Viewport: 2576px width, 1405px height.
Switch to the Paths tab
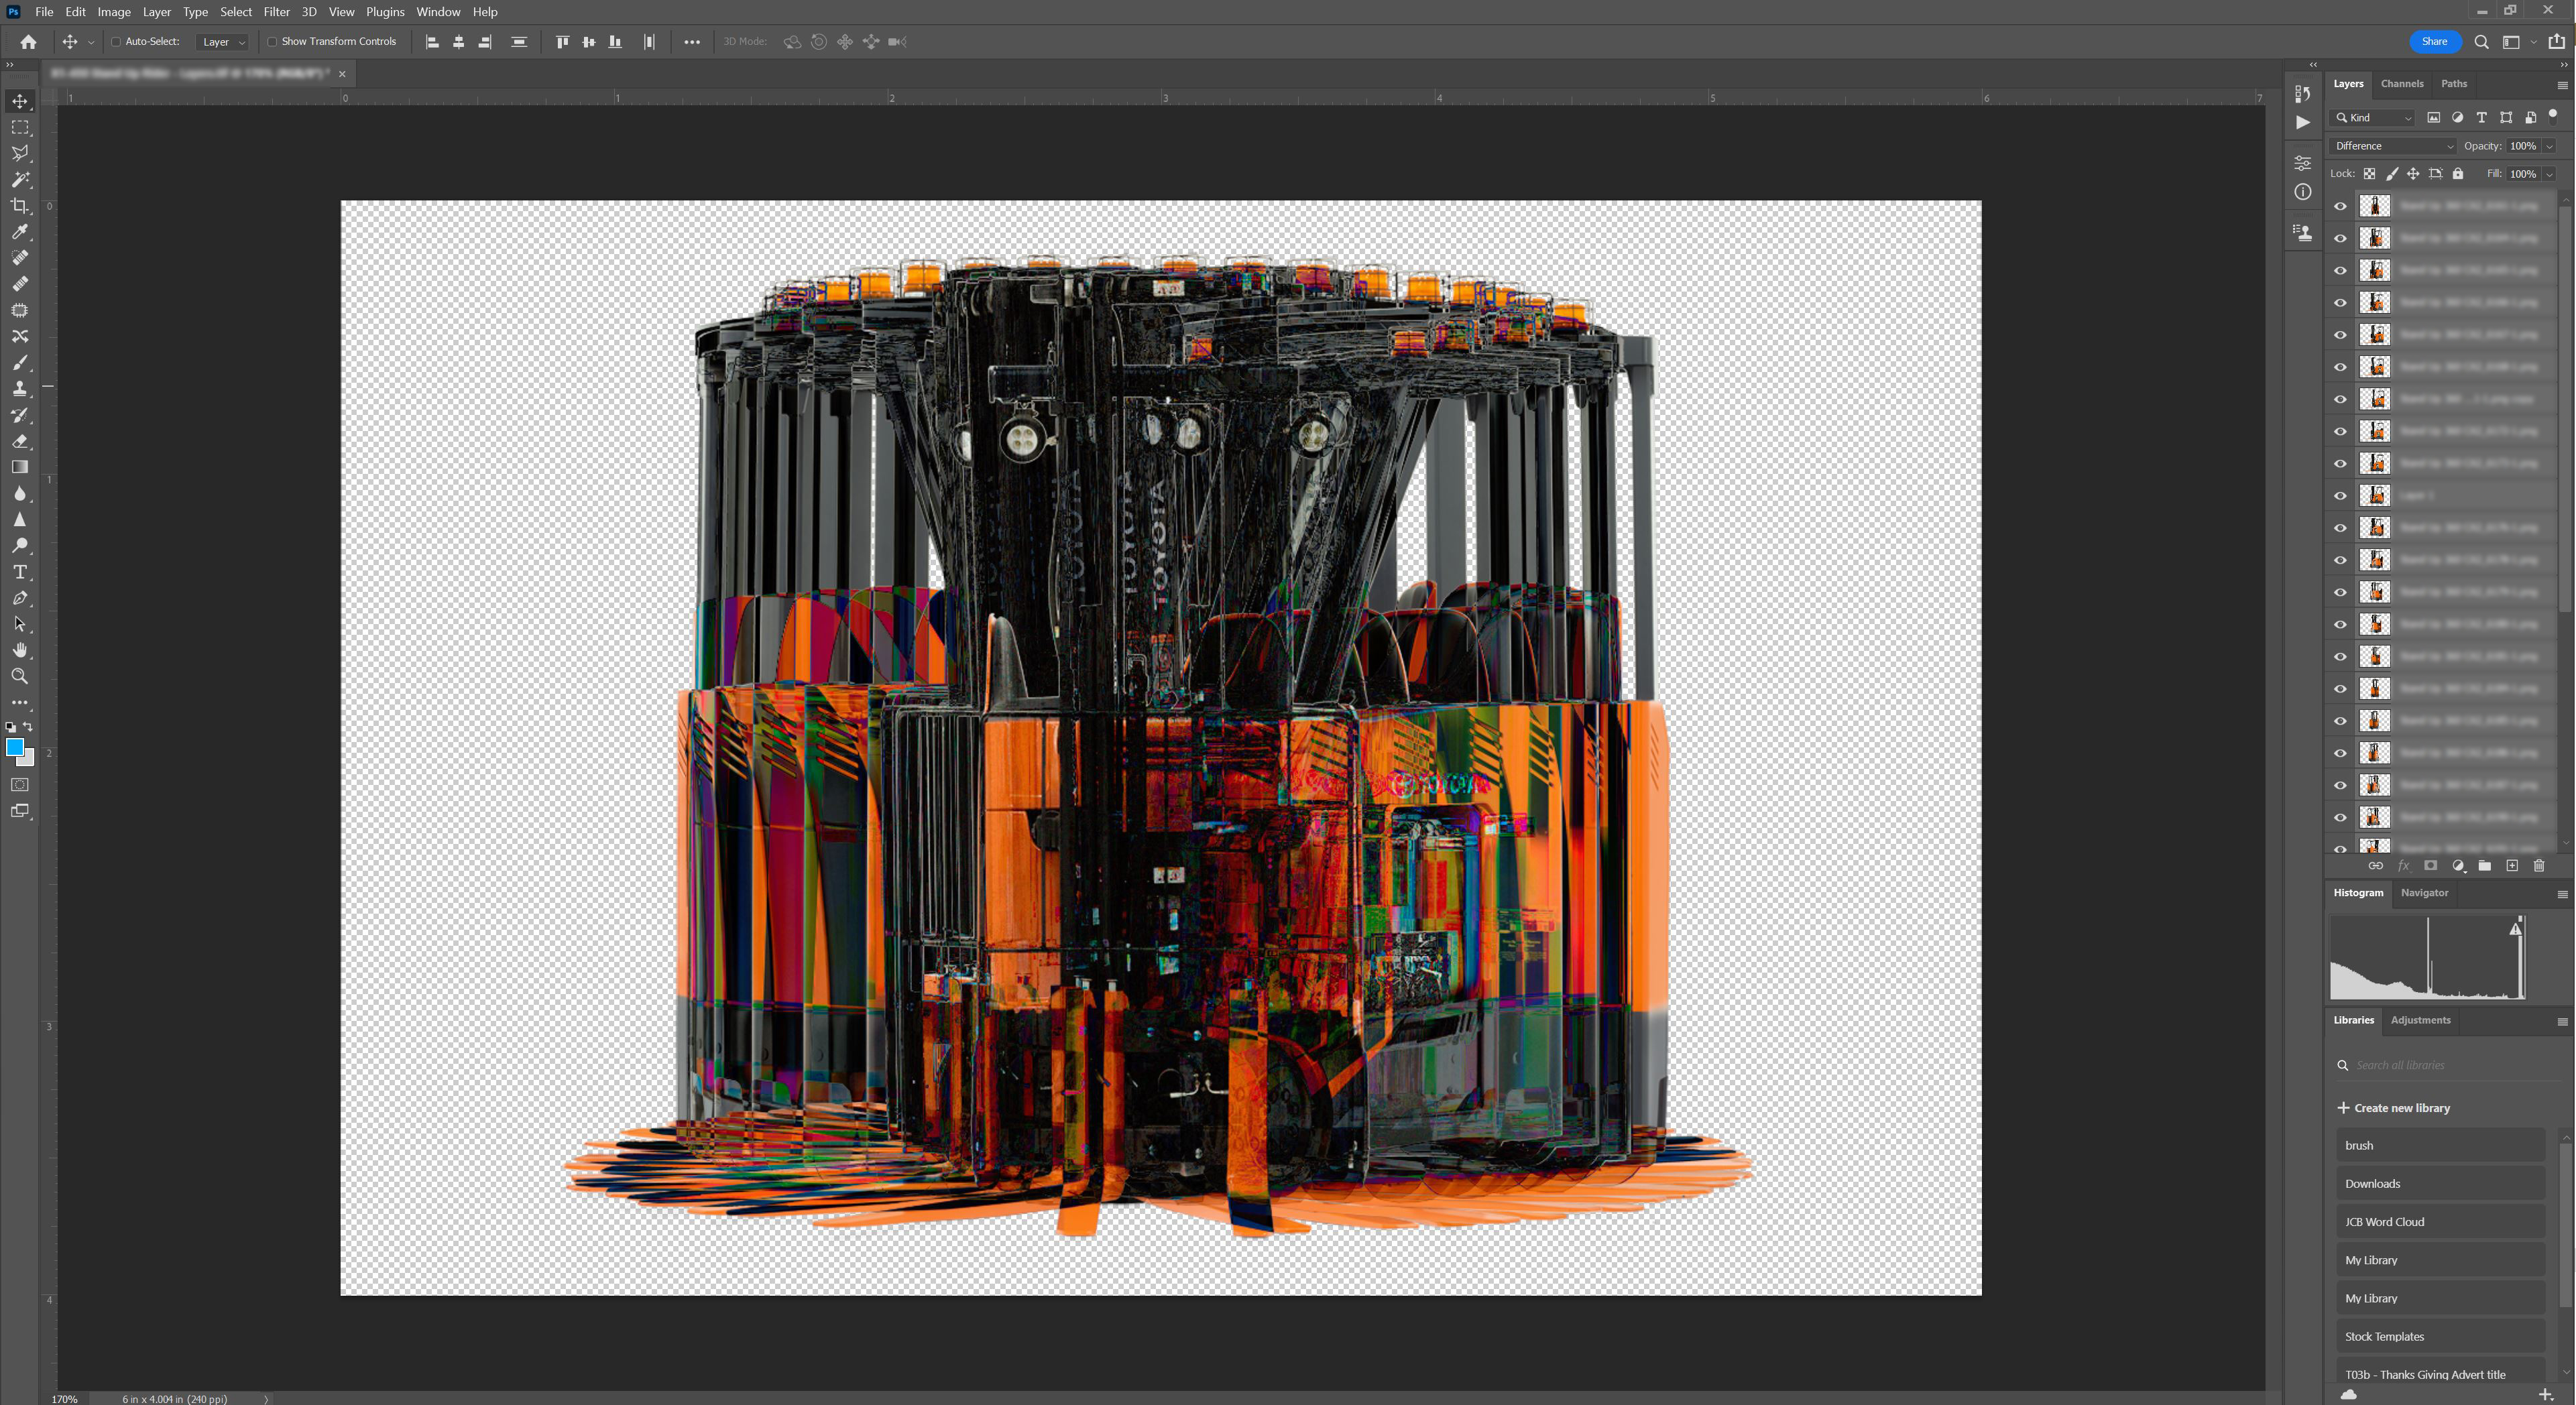click(2454, 84)
